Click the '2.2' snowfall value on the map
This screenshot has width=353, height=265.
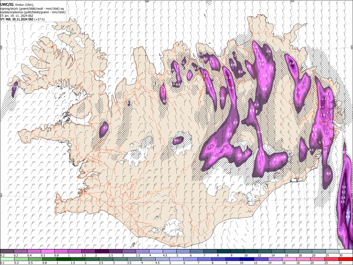(228, 78)
